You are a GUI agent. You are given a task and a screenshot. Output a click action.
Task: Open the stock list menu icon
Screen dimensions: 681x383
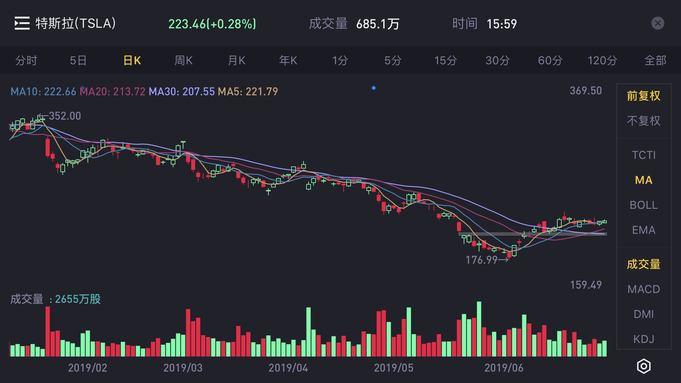click(x=22, y=23)
